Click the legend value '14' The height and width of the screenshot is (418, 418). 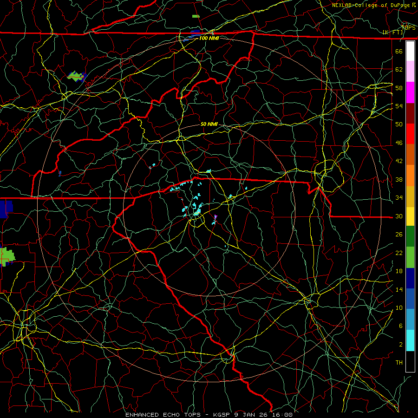coord(399,289)
